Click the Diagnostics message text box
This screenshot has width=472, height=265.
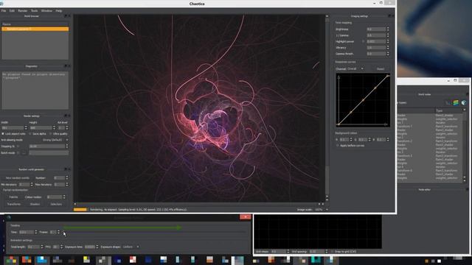35,90
